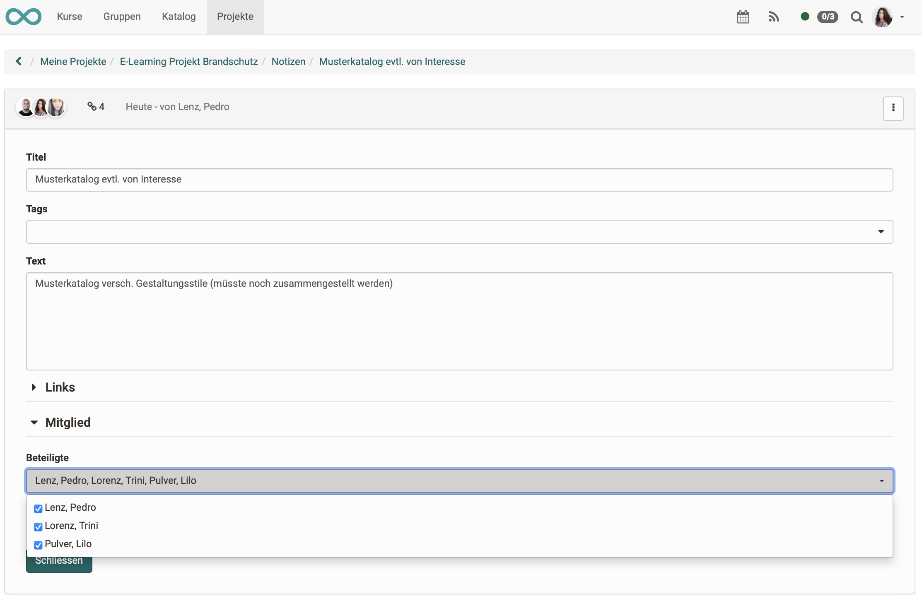Click the green online status dot
922x601 pixels.
[805, 17]
